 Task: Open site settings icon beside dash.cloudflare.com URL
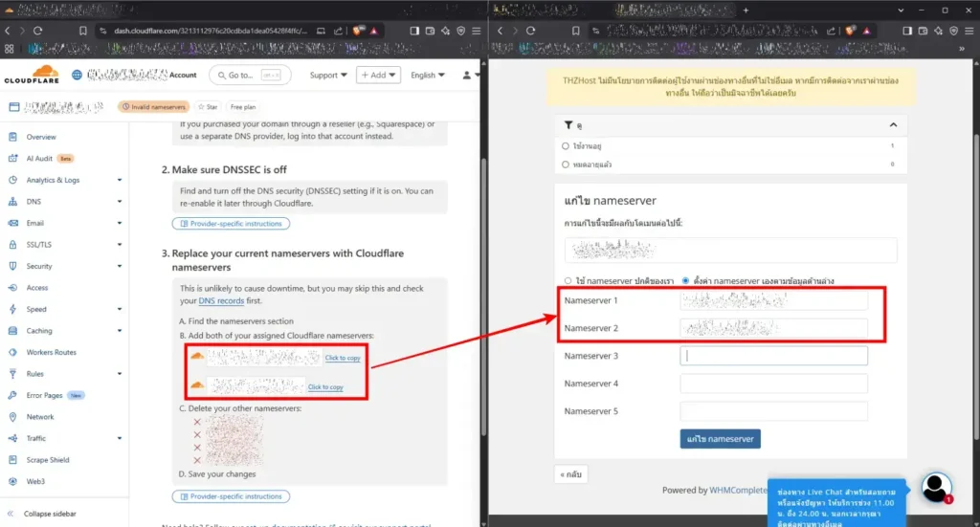(x=102, y=31)
